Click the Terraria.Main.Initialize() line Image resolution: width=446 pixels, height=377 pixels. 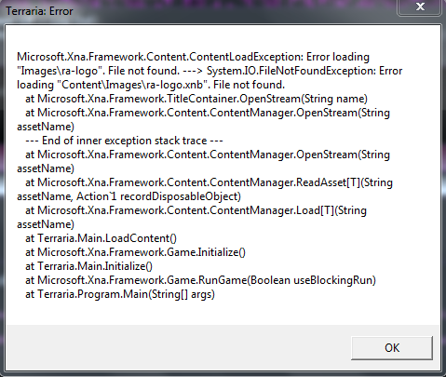coord(88,266)
